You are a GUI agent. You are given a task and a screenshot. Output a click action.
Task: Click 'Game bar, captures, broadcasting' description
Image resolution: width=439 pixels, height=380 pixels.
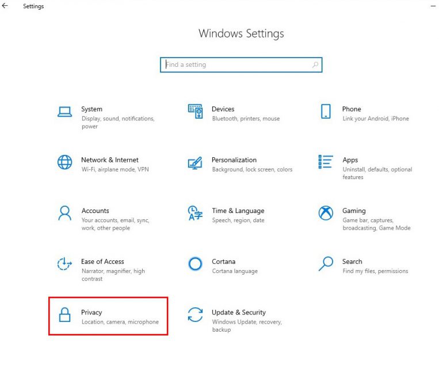(376, 224)
